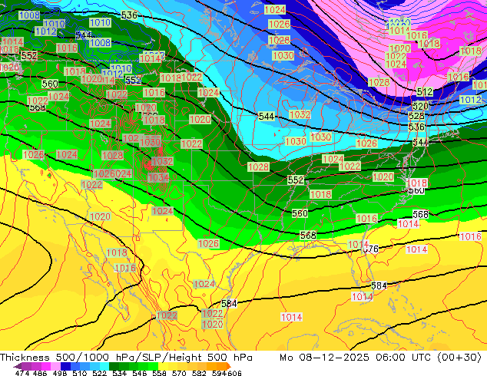Select the 536 label between 528 and 544
Viewport: 487px width, 376px height.
coord(416,127)
